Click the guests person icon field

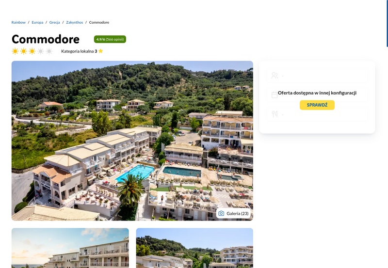coord(275,76)
